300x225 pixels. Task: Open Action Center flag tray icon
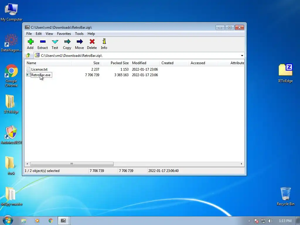(256, 221)
